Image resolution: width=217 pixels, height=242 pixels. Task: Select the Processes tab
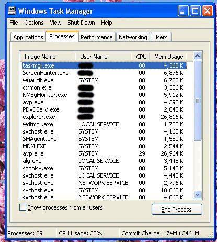click(62, 36)
